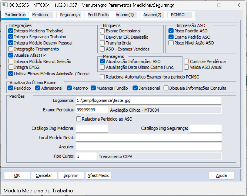
Task: Enable Risco Nível Ação ASO option
Action: point(171,43)
